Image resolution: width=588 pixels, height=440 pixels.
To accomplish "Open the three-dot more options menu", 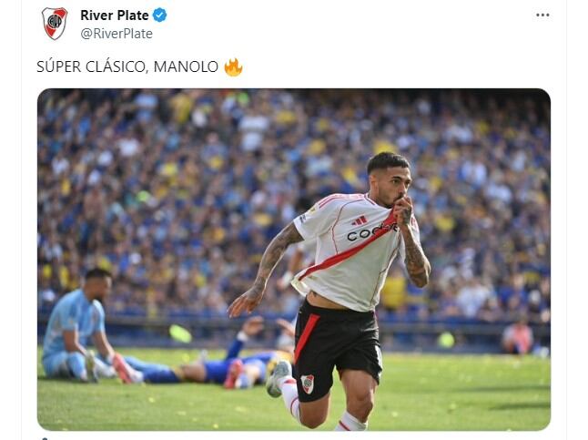I will coord(542,15).
